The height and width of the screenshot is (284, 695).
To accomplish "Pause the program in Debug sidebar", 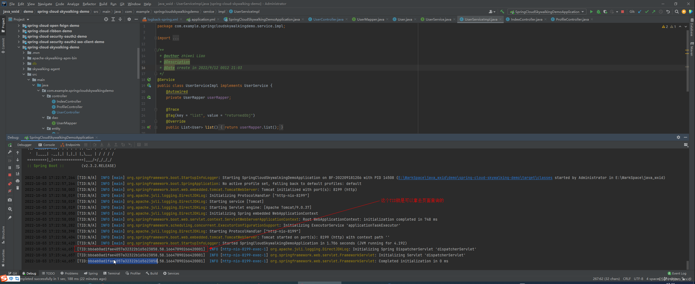I will pyautogui.click(x=10, y=168).
